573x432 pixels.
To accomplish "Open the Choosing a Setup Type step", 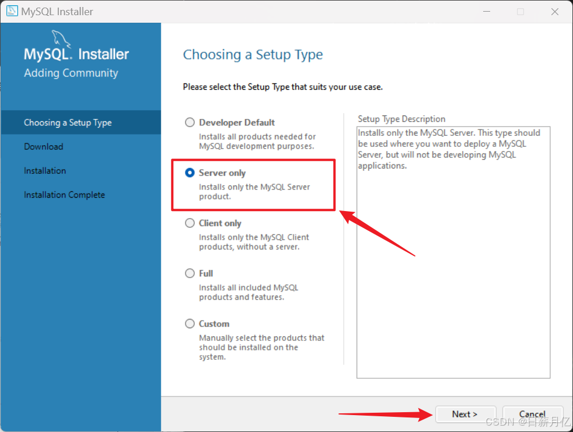I will tap(81, 122).
